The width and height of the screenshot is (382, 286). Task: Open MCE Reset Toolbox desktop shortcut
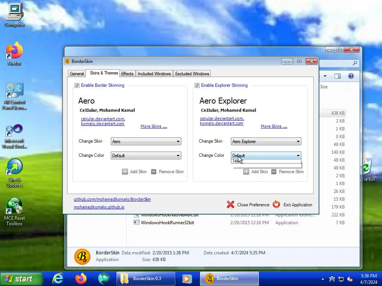click(15, 212)
